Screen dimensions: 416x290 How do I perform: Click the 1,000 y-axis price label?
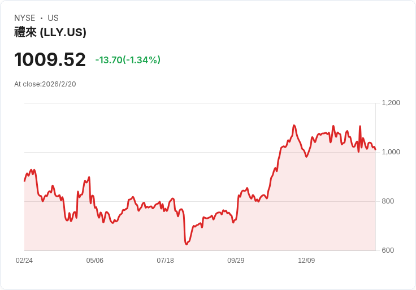click(391, 152)
